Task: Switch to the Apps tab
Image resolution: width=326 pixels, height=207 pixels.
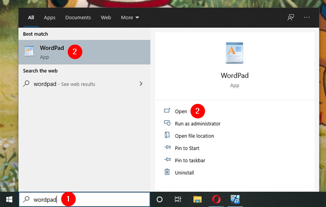Action: (x=49, y=18)
